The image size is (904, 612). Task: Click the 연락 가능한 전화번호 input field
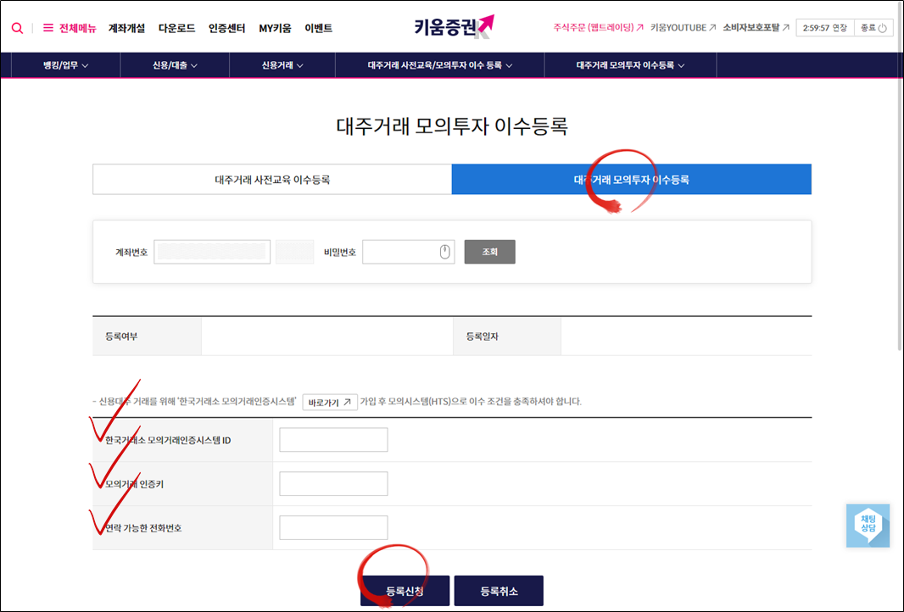tap(333, 527)
